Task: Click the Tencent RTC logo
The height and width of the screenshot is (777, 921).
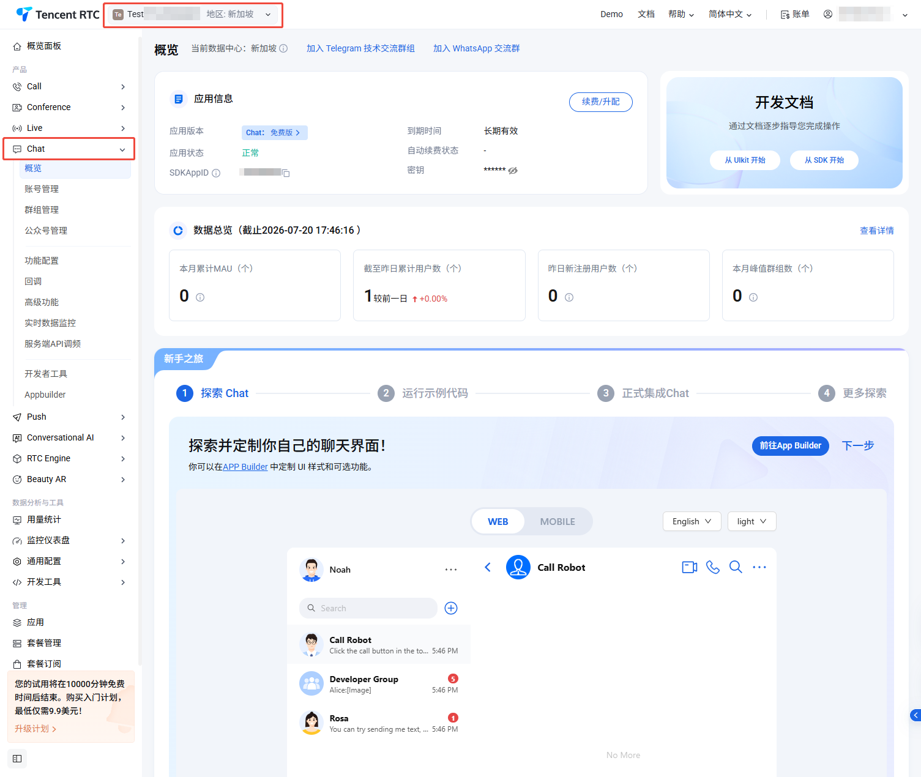Action: click(58, 14)
